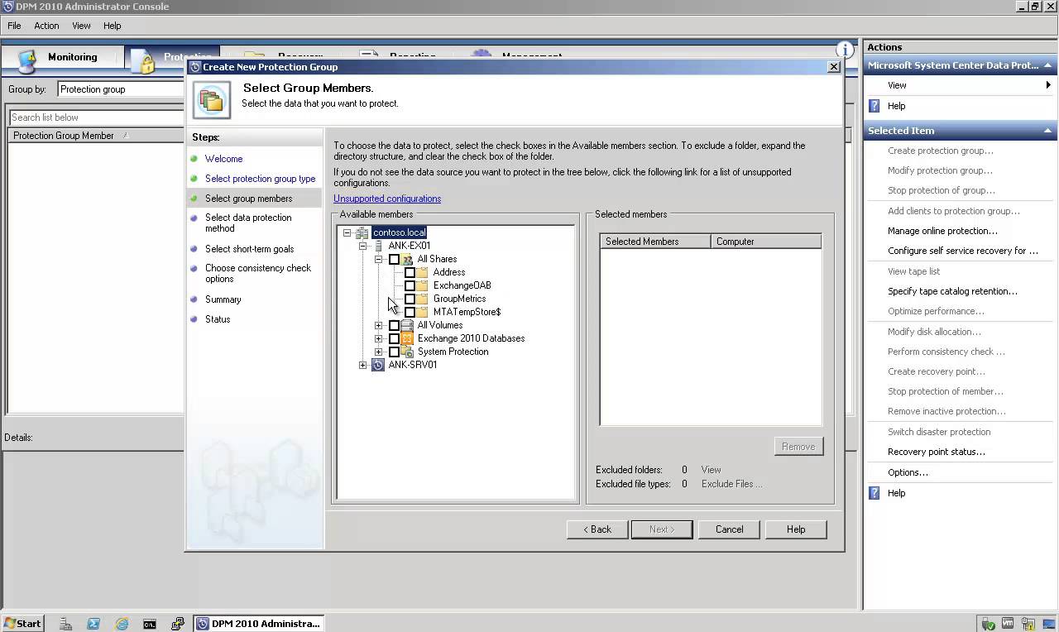The height and width of the screenshot is (632, 1059).
Task: Open the Management view gear icon
Action: tap(481, 55)
